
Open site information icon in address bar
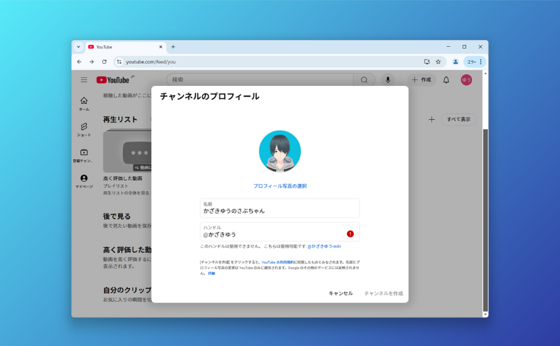click(119, 62)
